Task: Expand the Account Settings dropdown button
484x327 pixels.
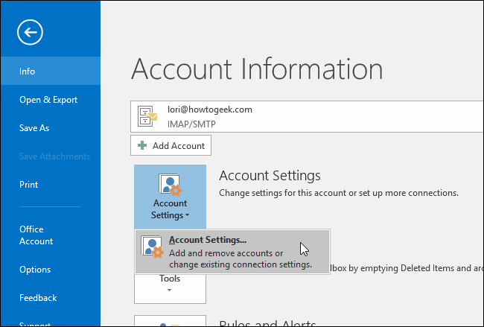Action: point(170,197)
